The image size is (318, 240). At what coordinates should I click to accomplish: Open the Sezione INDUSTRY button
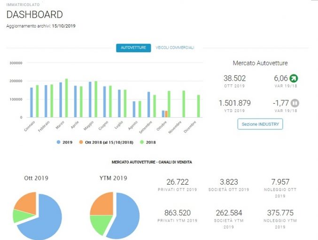coord(260,124)
